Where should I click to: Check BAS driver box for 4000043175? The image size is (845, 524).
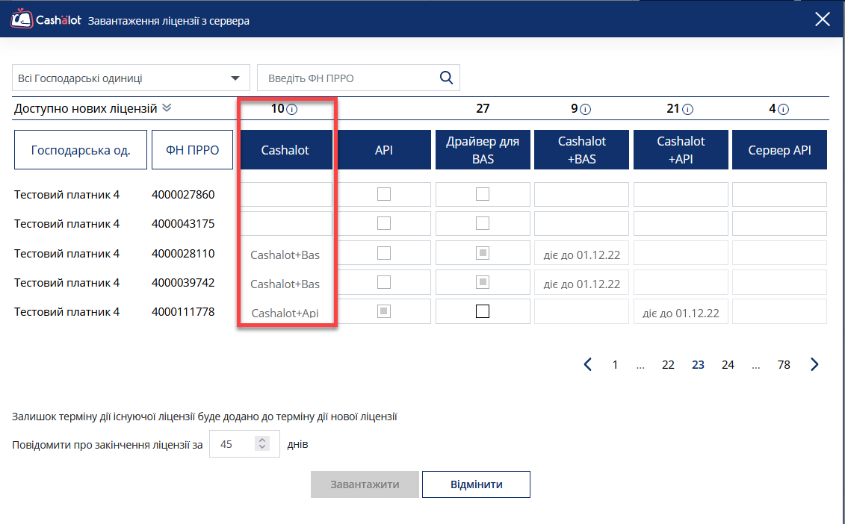(x=483, y=223)
